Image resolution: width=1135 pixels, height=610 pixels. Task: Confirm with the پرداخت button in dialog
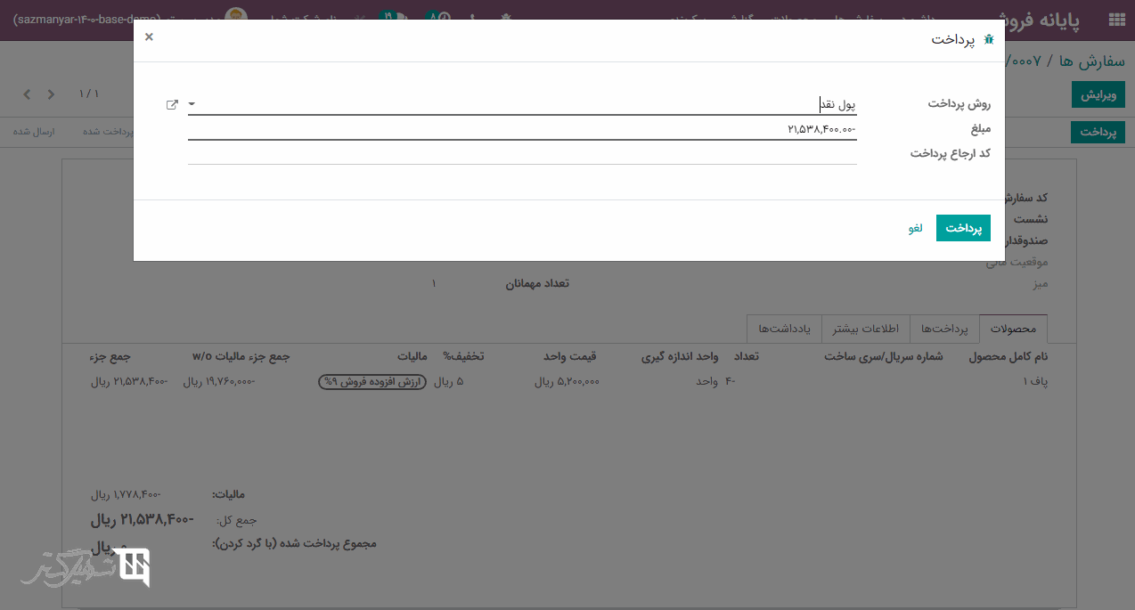pyautogui.click(x=962, y=228)
